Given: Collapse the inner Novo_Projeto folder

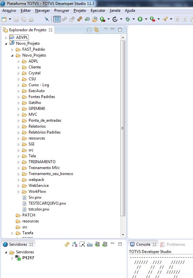Looking at the screenshot, I should point(12,56).
